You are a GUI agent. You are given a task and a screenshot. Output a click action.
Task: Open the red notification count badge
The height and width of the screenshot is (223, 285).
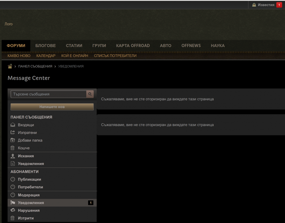click(279, 5)
